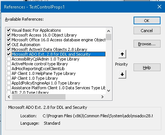Open the Browse... file dialog

pos(147,44)
